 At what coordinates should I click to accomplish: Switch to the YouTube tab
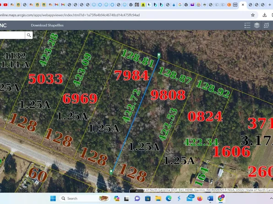point(5,5)
